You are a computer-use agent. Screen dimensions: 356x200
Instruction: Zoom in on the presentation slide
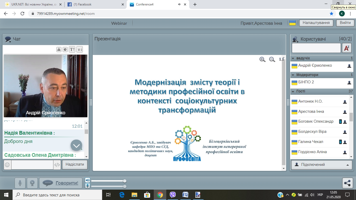tap(262, 59)
